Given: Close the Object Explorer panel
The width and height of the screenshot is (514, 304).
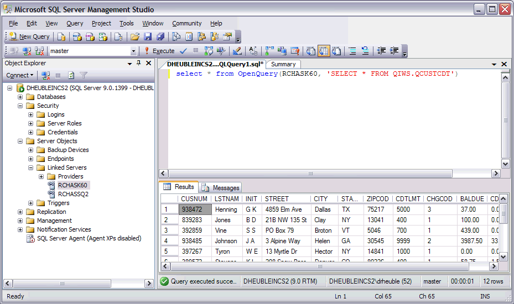Looking at the screenshot, I should (x=148, y=63).
